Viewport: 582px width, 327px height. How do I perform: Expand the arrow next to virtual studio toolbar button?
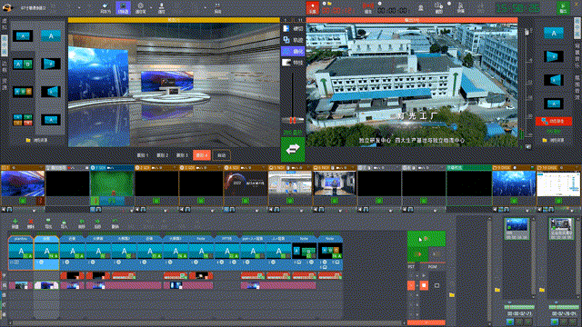pos(151,8)
